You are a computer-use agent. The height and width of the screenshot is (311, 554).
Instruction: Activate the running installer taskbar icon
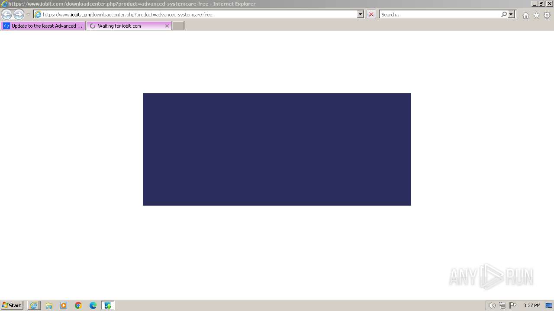pos(108,305)
